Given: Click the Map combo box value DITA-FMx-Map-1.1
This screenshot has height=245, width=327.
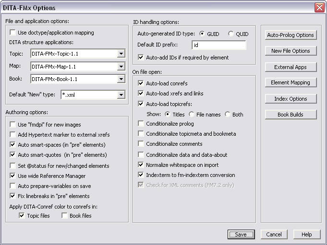Looking at the screenshot, I should pos(54,67).
